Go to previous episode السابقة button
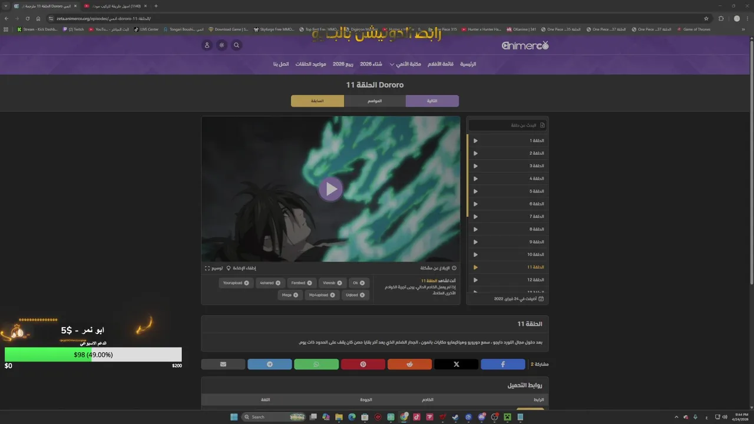This screenshot has height=424, width=754. tap(318, 101)
